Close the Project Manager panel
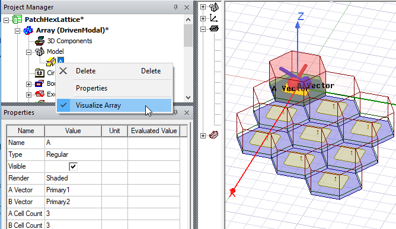396x229 pixels. click(x=187, y=7)
